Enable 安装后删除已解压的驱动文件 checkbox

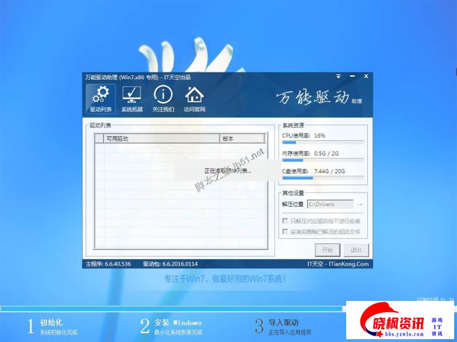(x=286, y=232)
